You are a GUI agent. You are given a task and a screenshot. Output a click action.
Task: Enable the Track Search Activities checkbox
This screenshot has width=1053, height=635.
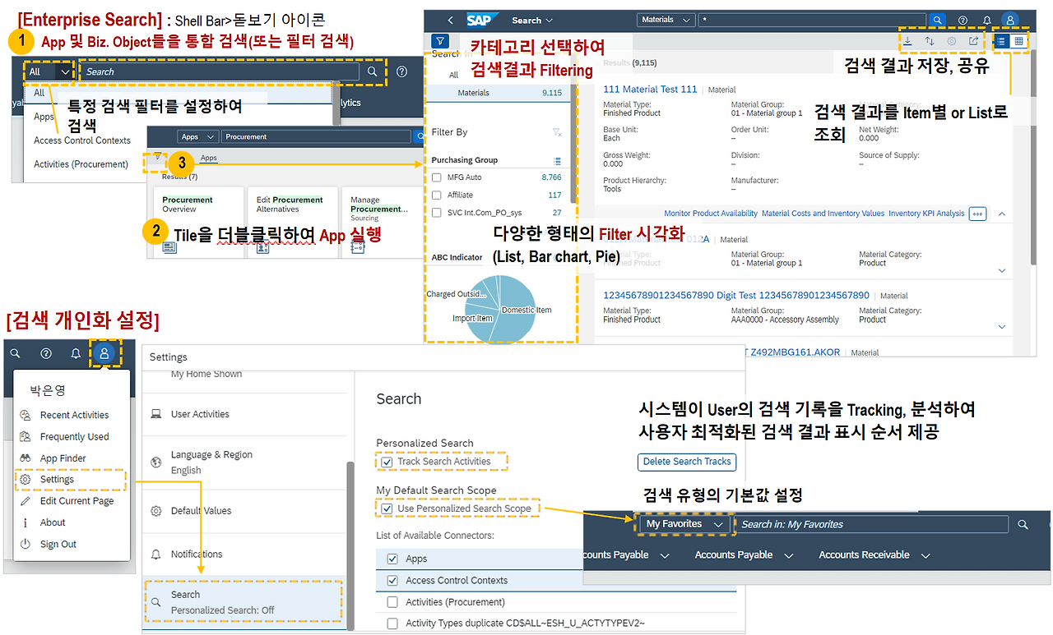click(x=388, y=462)
